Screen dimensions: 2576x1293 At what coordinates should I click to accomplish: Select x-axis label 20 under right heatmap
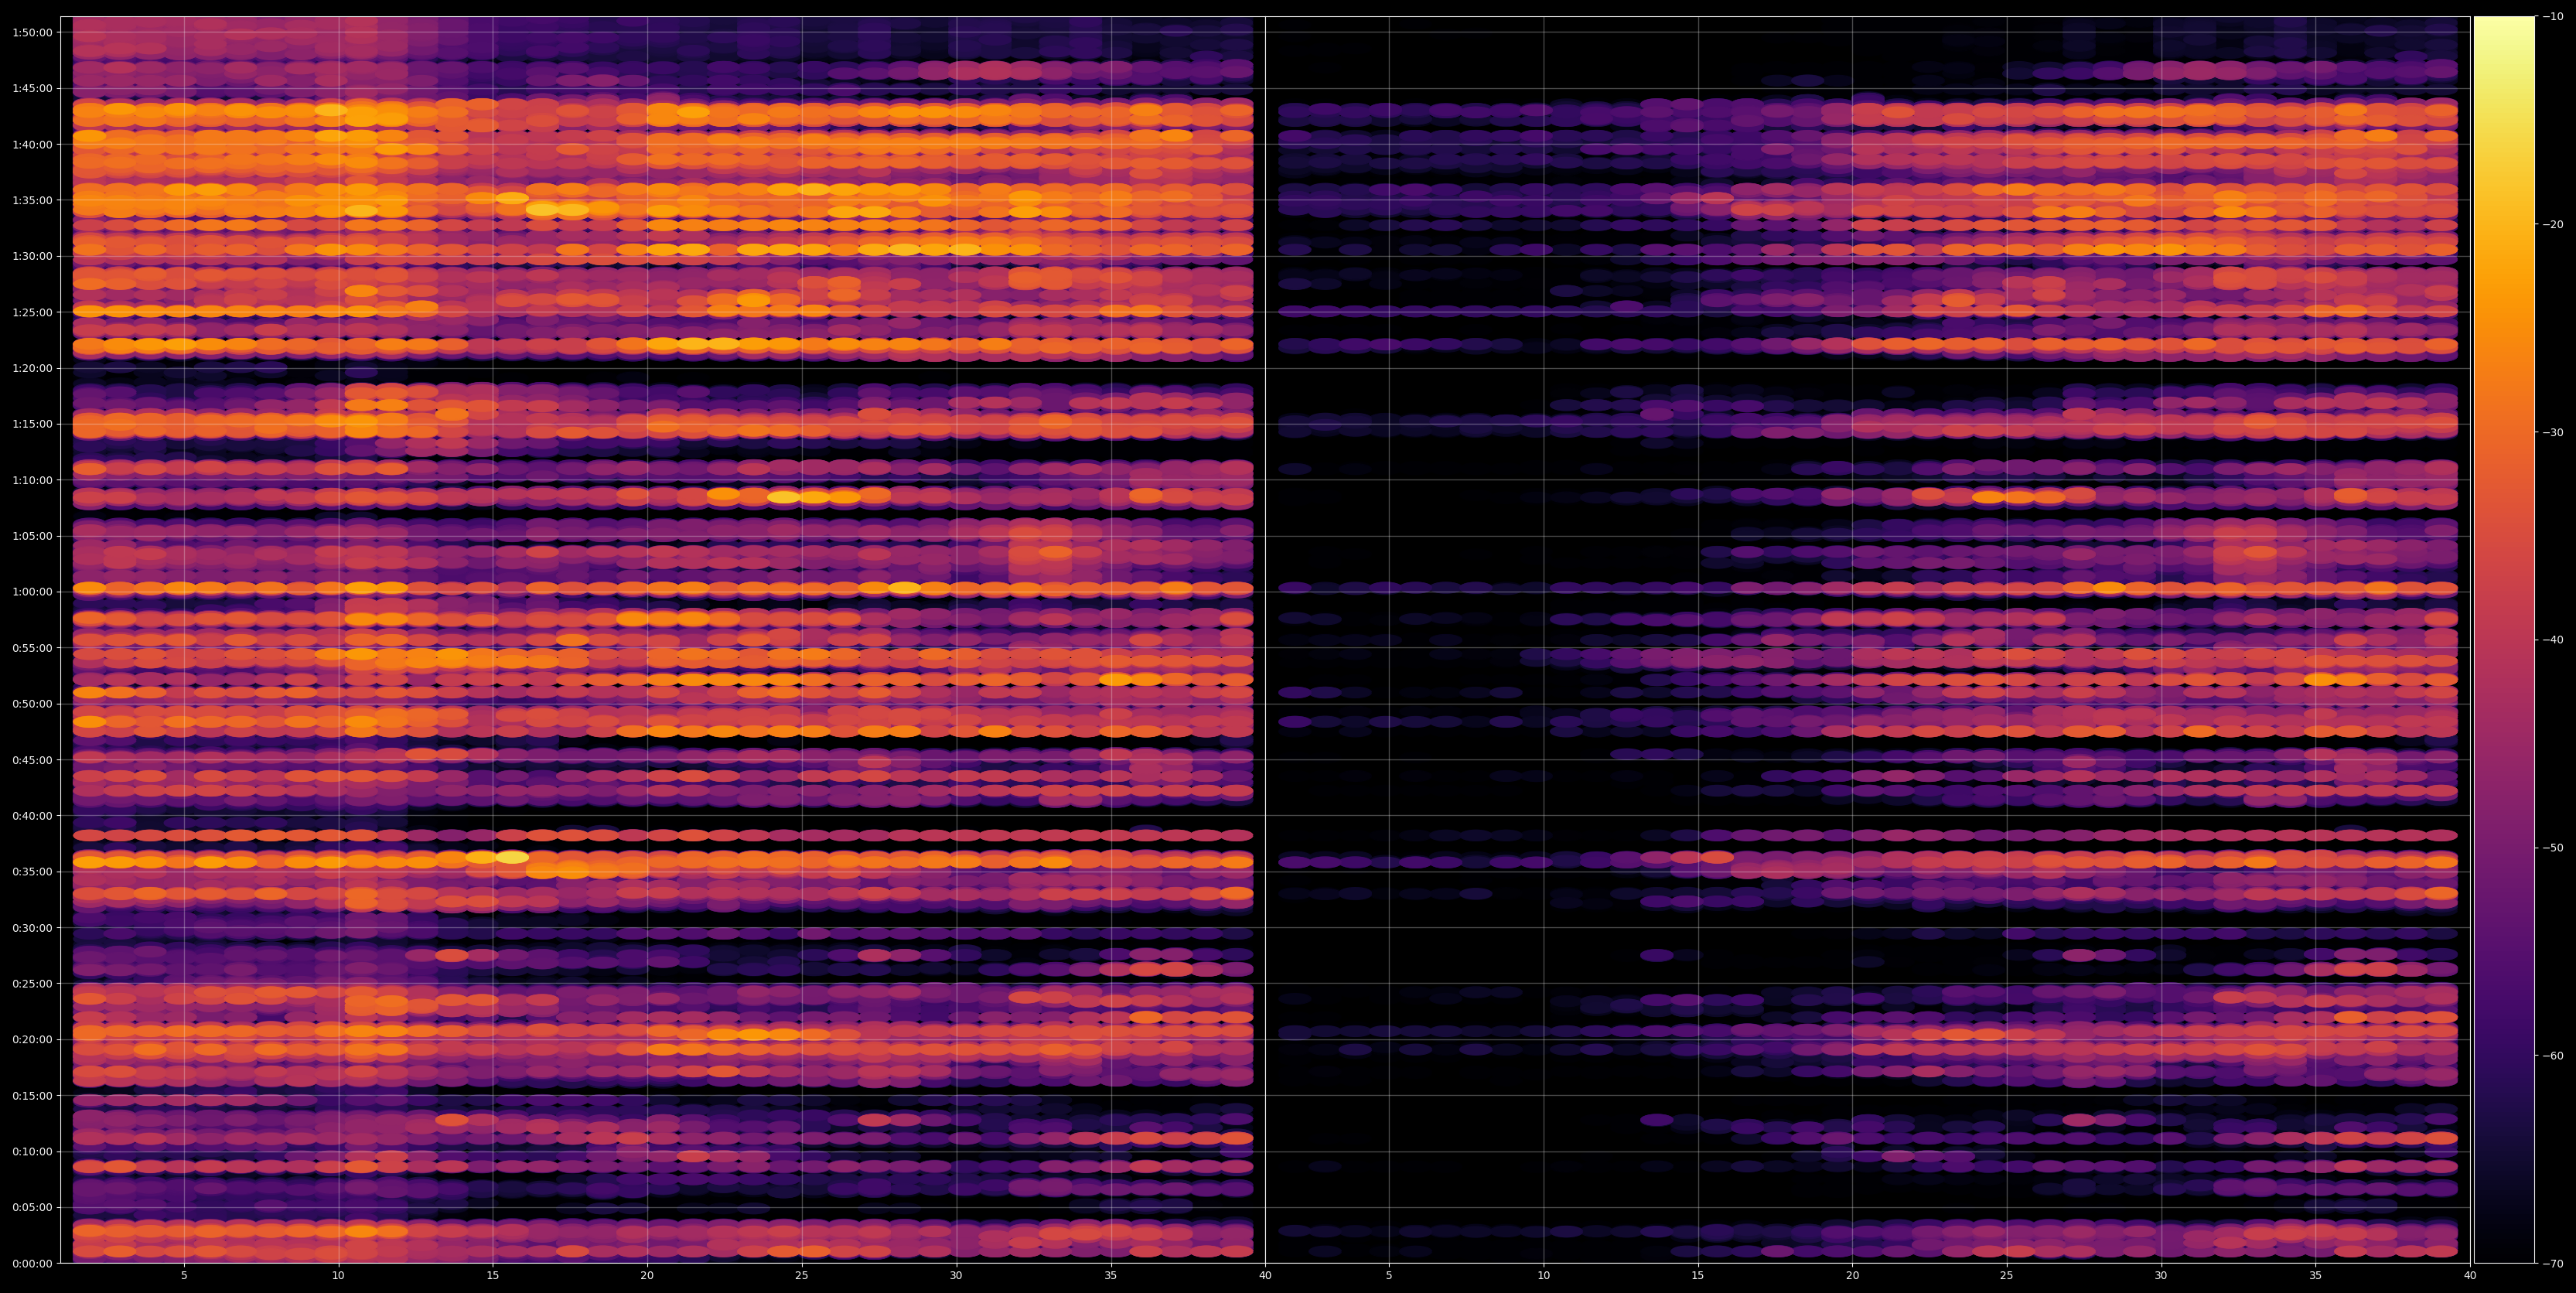pyautogui.click(x=1852, y=1276)
